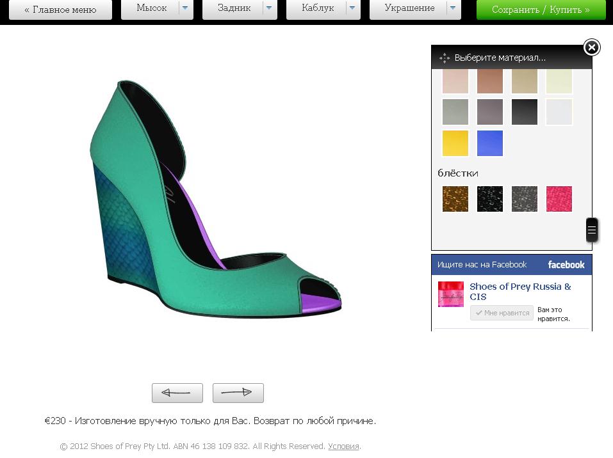Expand the Каблук dropdown arrow

353,8
